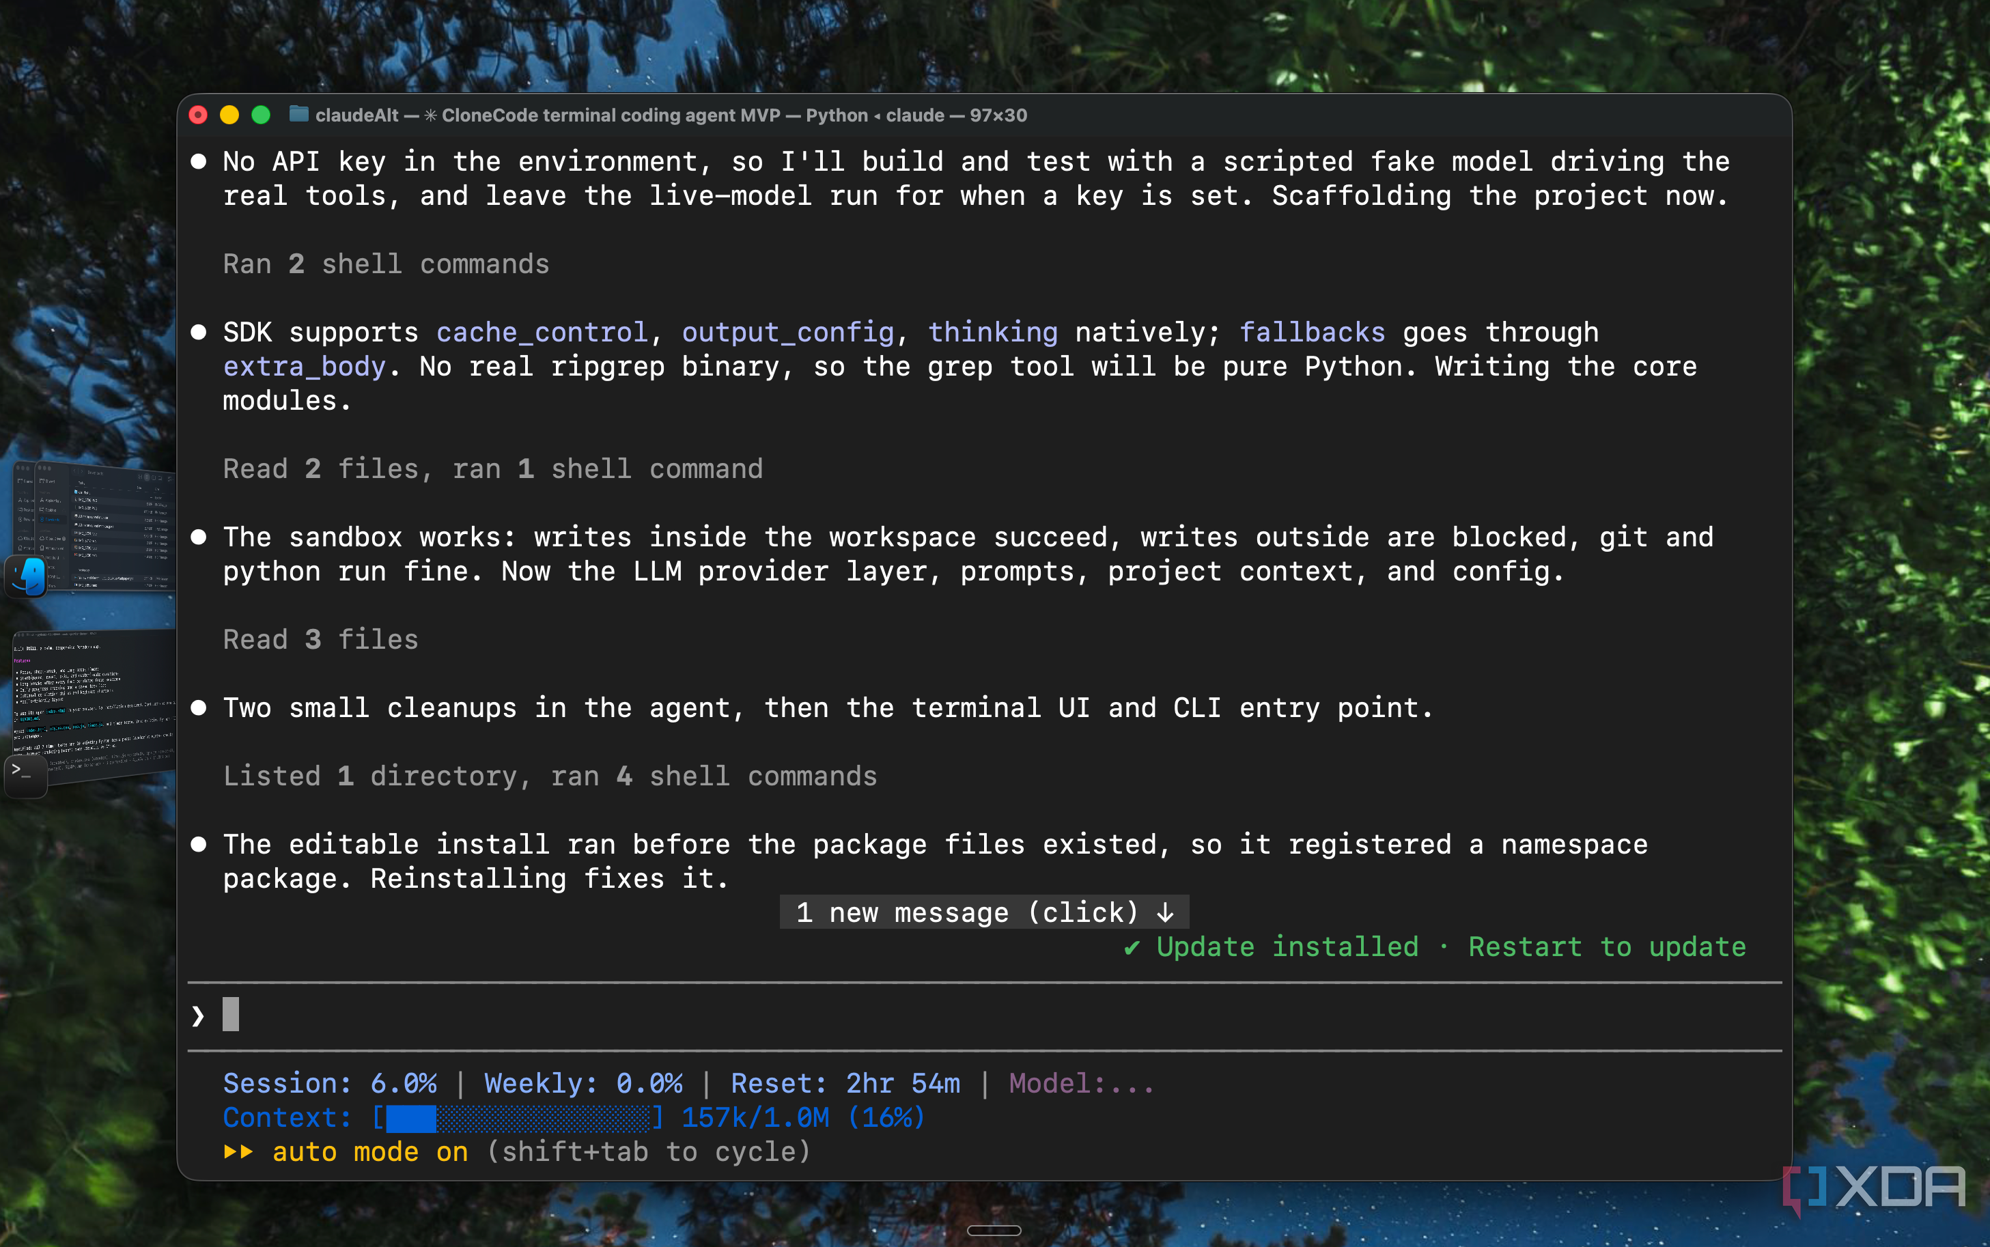Viewport: 1990px width, 1247px height.
Task: Click 'Weekly: 0.0%' status entry
Action: click(x=583, y=1084)
